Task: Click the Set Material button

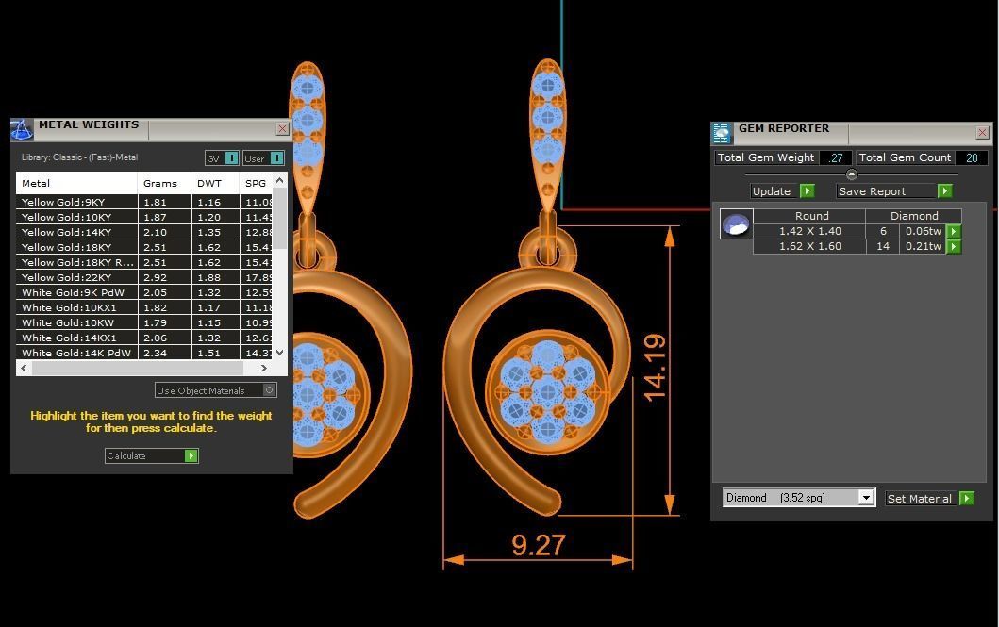Action: point(929,499)
